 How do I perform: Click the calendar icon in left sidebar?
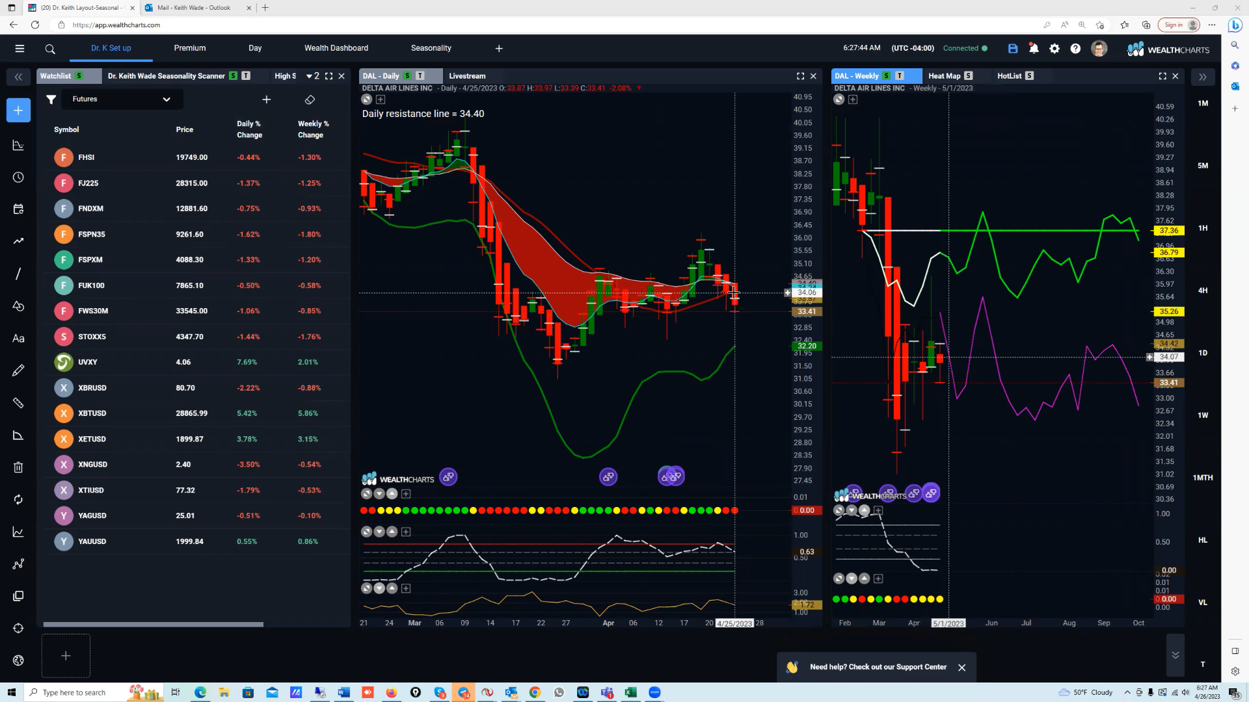[18, 209]
